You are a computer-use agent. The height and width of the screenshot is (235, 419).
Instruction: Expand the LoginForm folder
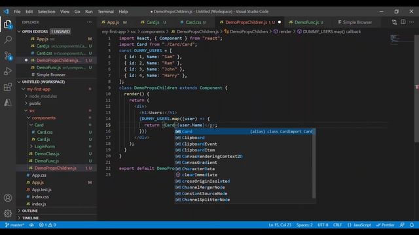[x=31, y=146]
